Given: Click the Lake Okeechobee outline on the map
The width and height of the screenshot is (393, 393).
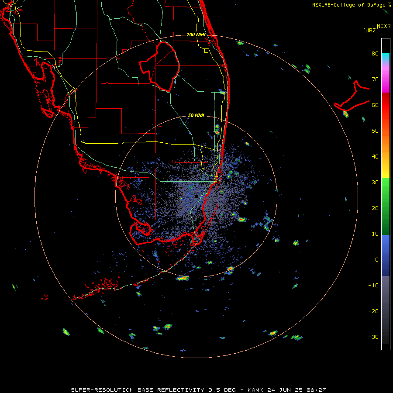Looking at the screenshot, I should 159,67.
